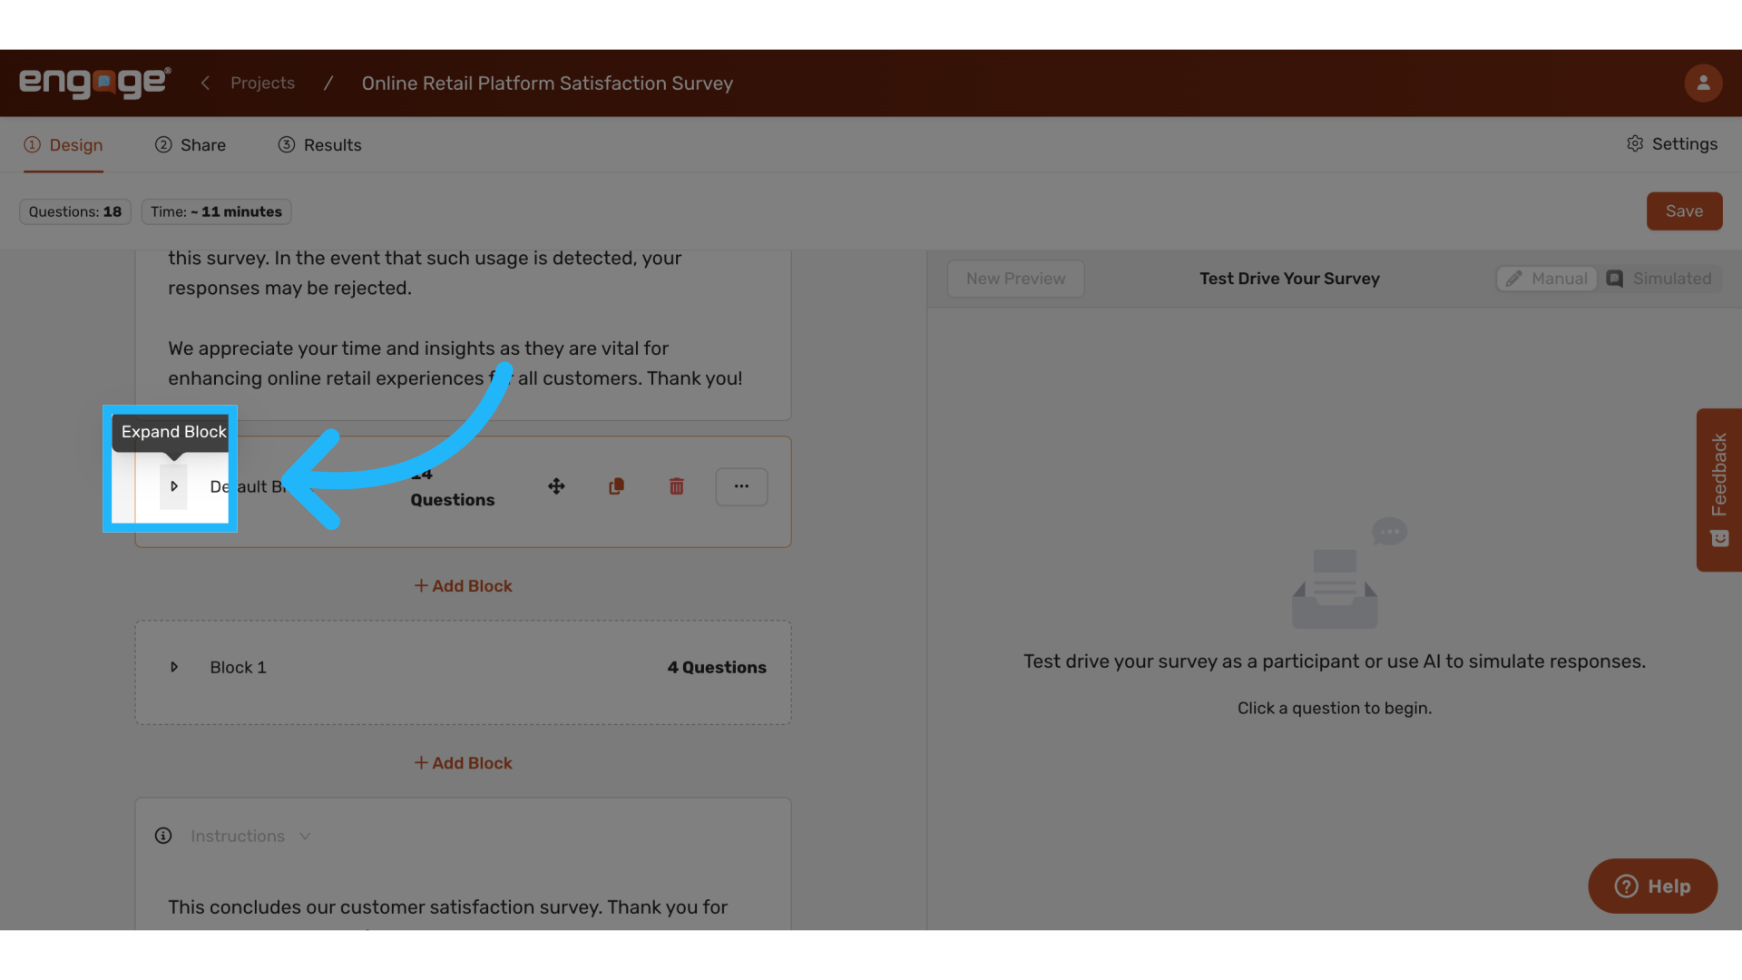Click the concluding instructions text
The height and width of the screenshot is (980, 1742).
click(x=447, y=907)
